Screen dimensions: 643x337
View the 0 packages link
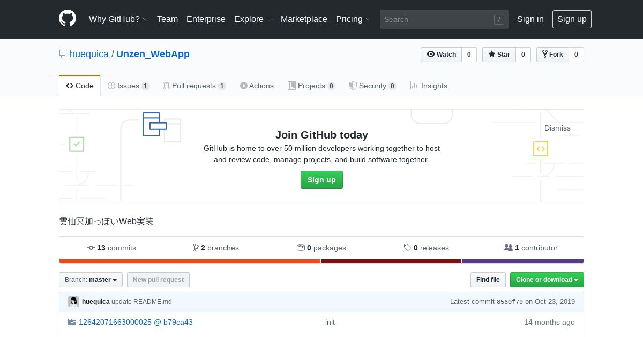pos(322,248)
